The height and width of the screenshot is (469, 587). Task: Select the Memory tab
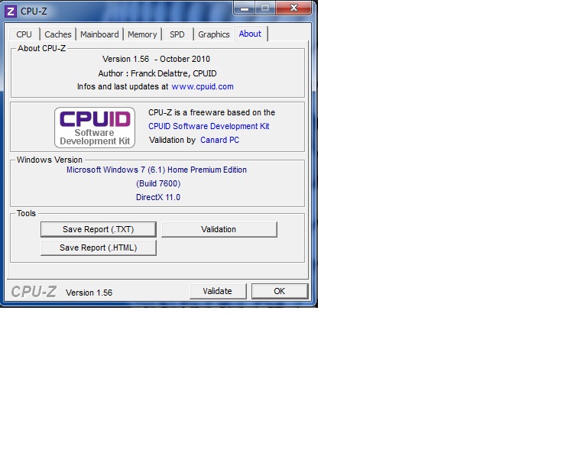[142, 34]
